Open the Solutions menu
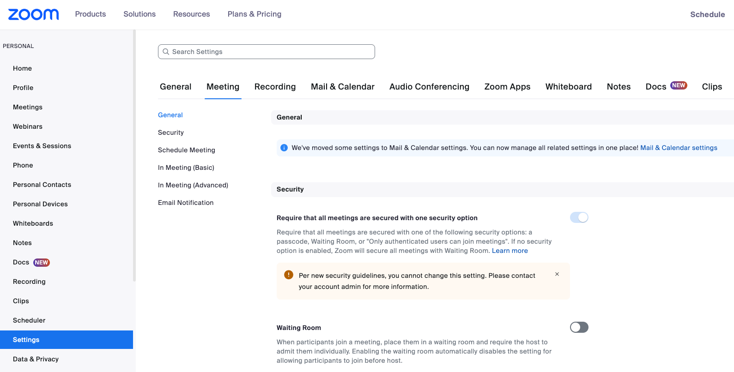734x372 pixels. [x=140, y=14]
